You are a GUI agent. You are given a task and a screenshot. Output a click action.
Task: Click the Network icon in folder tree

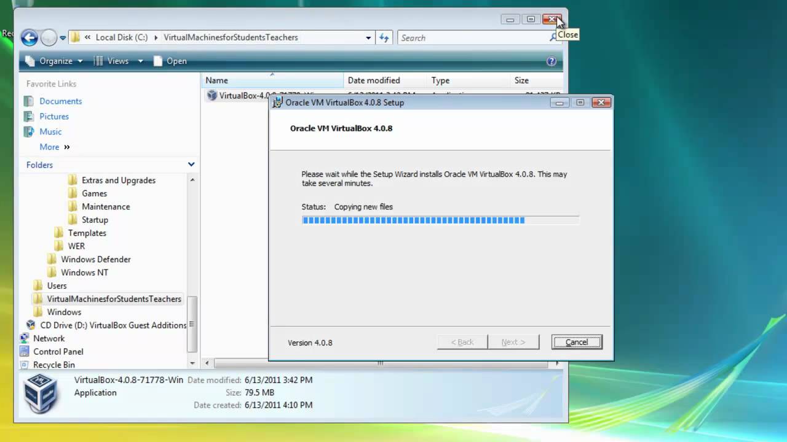(25, 338)
